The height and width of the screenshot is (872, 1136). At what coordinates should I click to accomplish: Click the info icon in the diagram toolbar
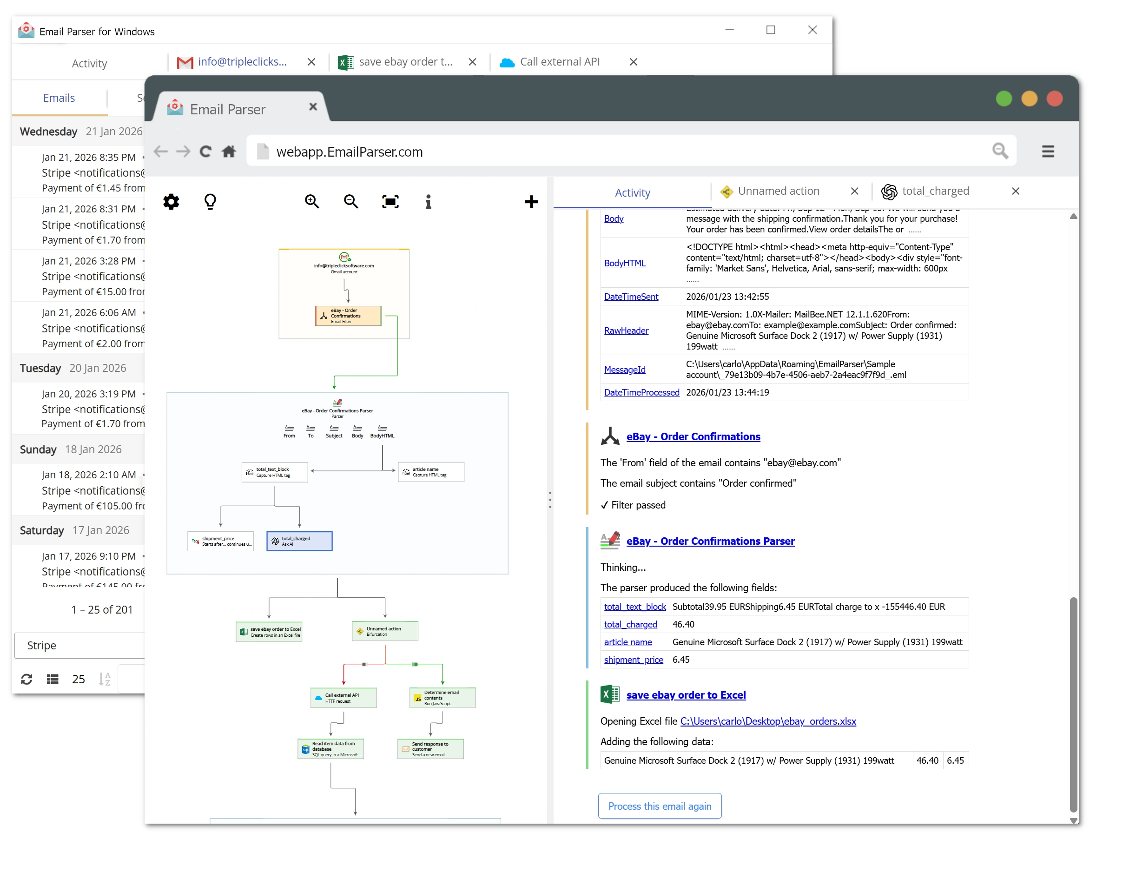428,201
